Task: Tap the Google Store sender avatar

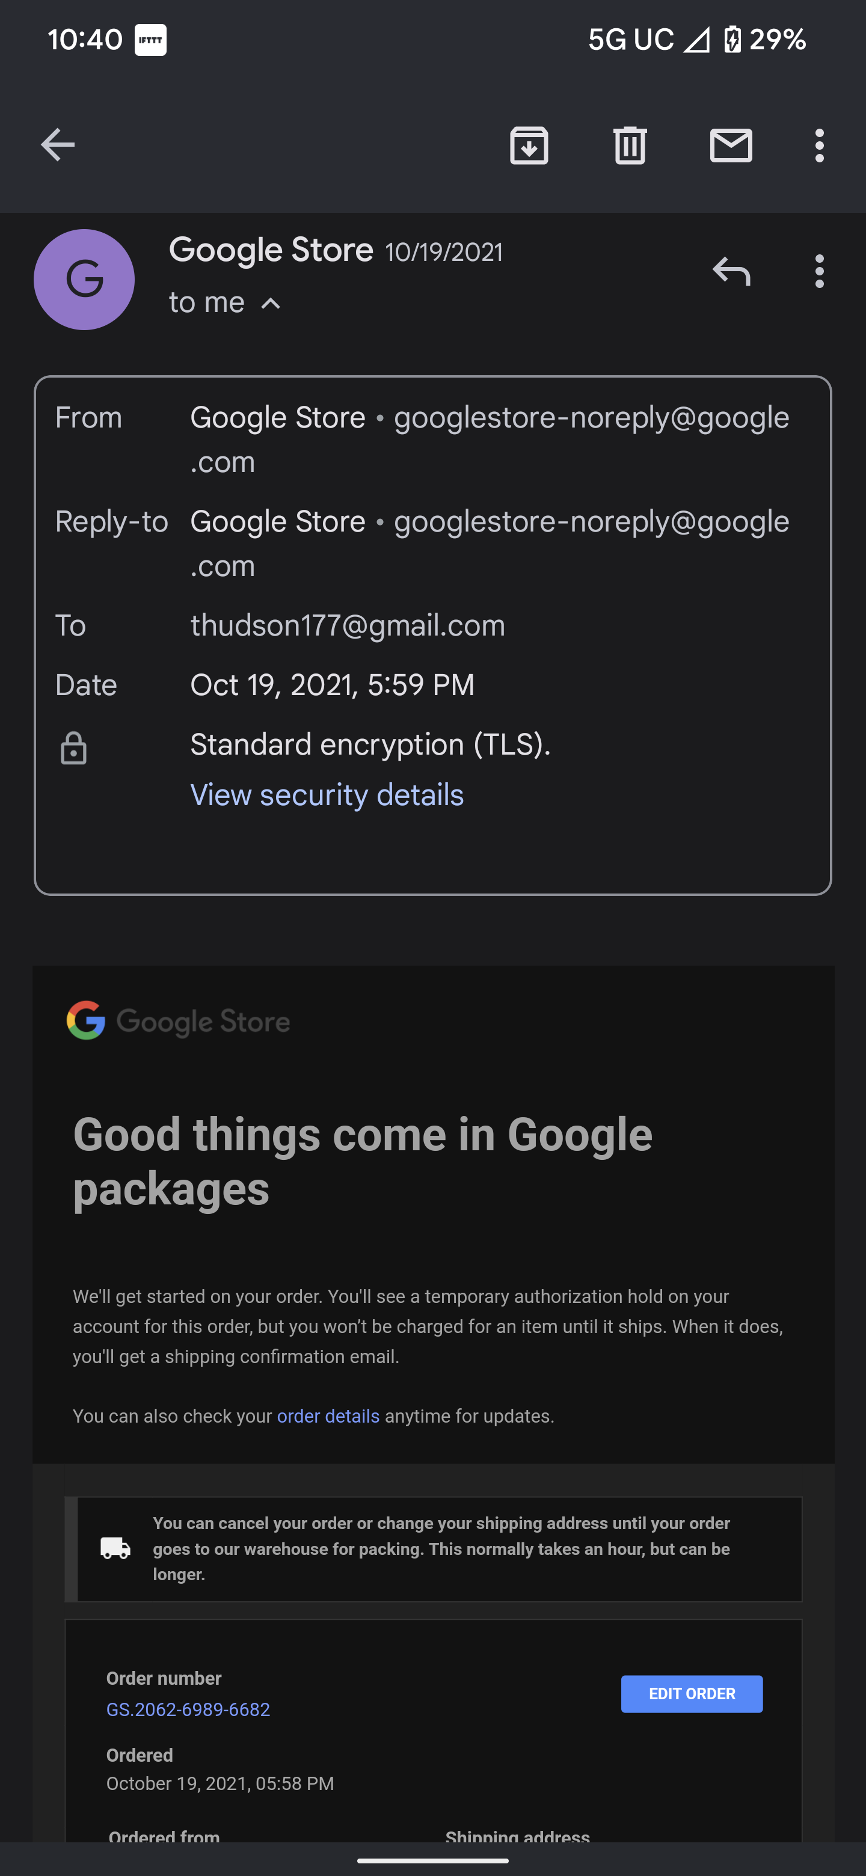Action: pyautogui.click(x=84, y=280)
